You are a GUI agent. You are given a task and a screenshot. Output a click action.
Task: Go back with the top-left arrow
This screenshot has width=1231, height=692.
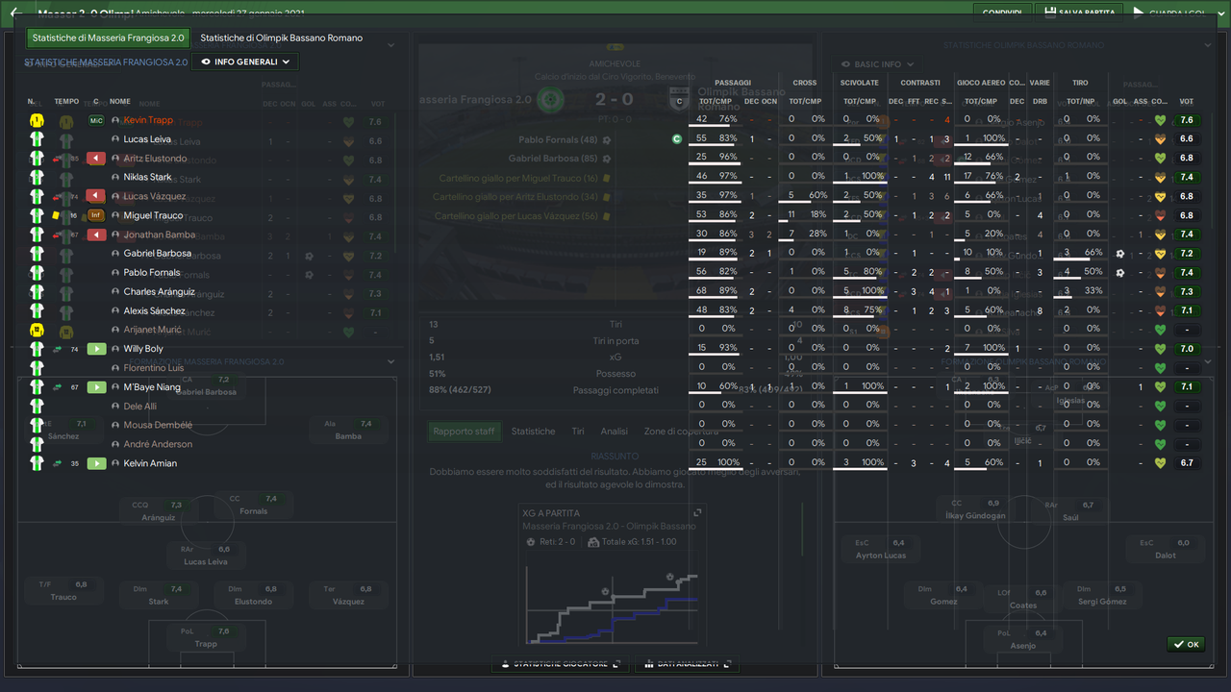tap(15, 13)
